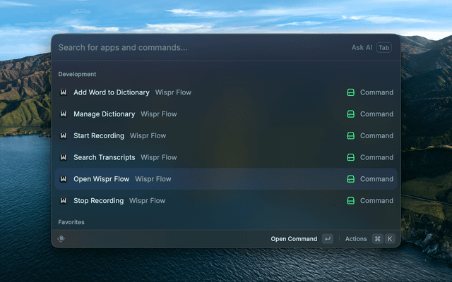Click Wispr Flow icon beside Add Word to Dictionary
Screen dimensions: 452x282
[x=64, y=92]
